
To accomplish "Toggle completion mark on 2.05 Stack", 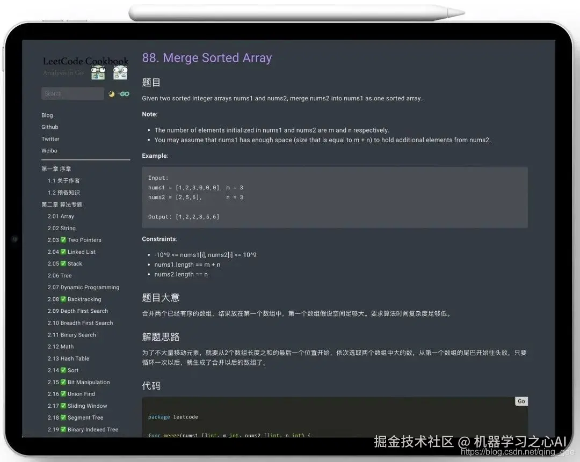I will (x=64, y=262).
